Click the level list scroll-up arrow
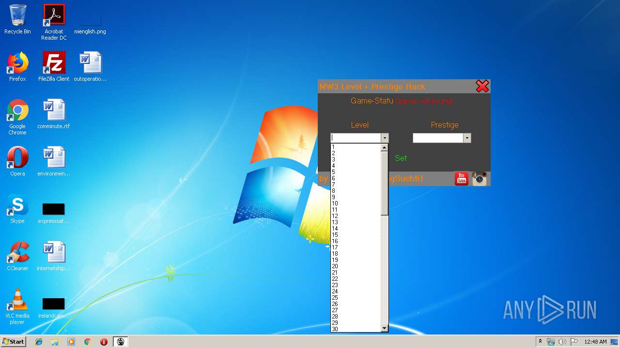The image size is (620, 348). click(385, 147)
